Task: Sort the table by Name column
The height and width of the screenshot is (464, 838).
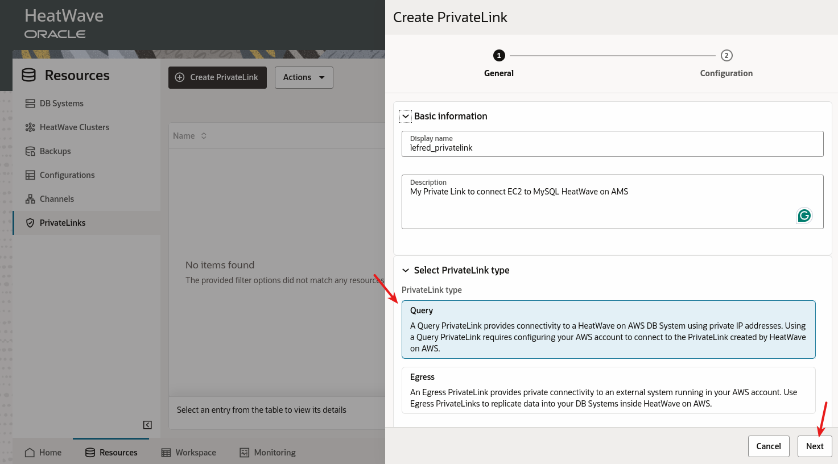Action: point(204,136)
